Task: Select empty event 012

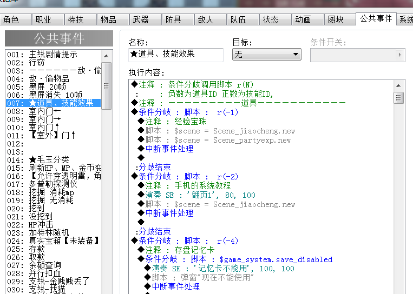Action: click(x=54, y=144)
